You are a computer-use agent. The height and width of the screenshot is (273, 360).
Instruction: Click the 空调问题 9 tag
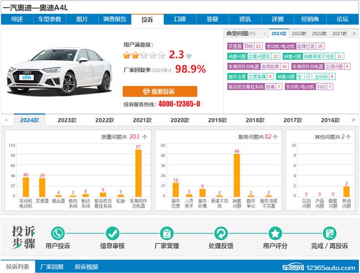[x=321, y=67]
